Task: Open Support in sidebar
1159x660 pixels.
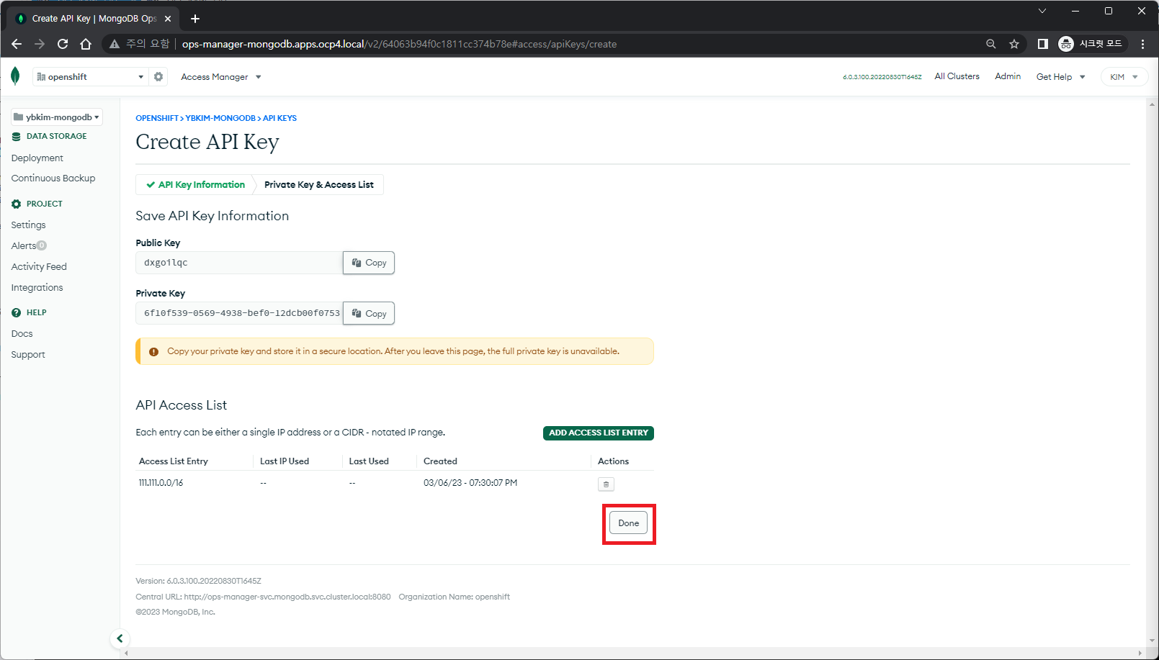Action: click(x=28, y=355)
